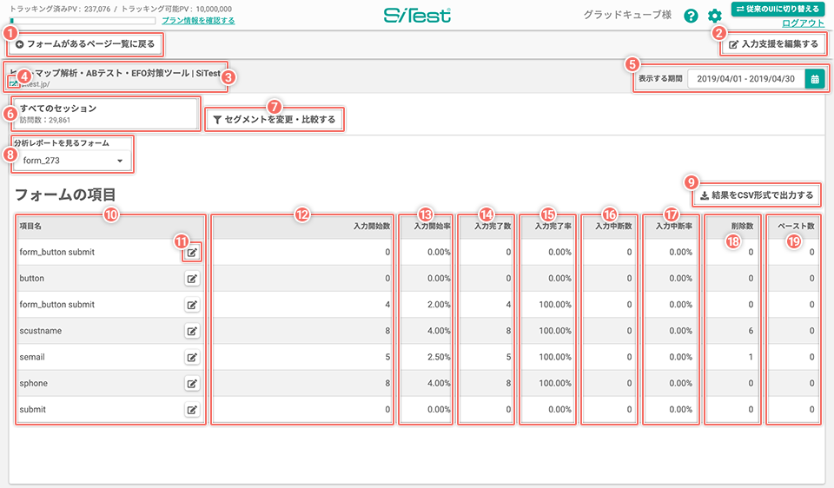Click the 入力中断数 column header
834x488 pixels.
(613, 226)
